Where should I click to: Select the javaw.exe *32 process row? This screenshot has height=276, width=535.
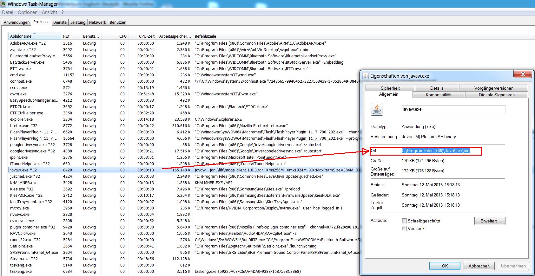184,170
